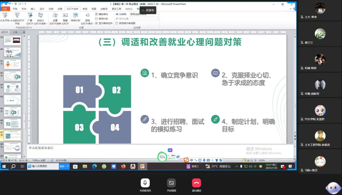This screenshot has width=342, height=195.
Task: Start slideshow from current slide
Action: pyautogui.click(x=17, y=16)
